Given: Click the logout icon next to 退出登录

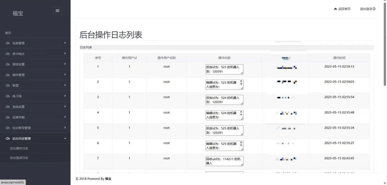Looking at the screenshot, I should tap(374, 9).
